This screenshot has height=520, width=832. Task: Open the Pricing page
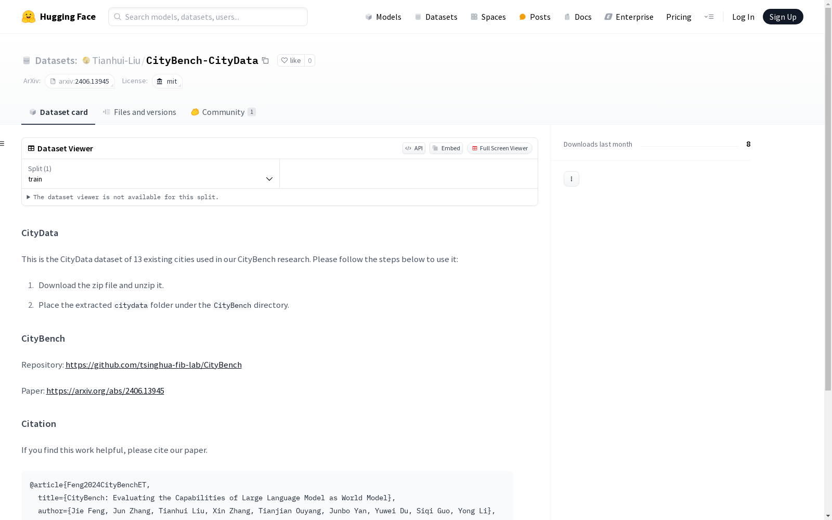tap(679, 17)
